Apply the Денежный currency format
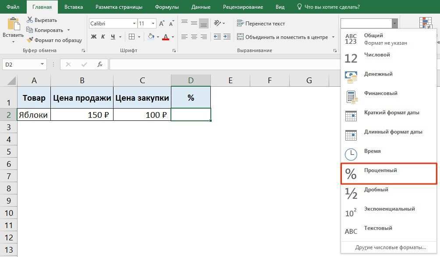The width and height of the screenshot is (440, 257). pos(379,74)
